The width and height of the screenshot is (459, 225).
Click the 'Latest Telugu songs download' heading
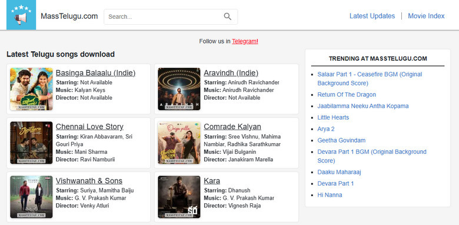[x=61, y=54]
